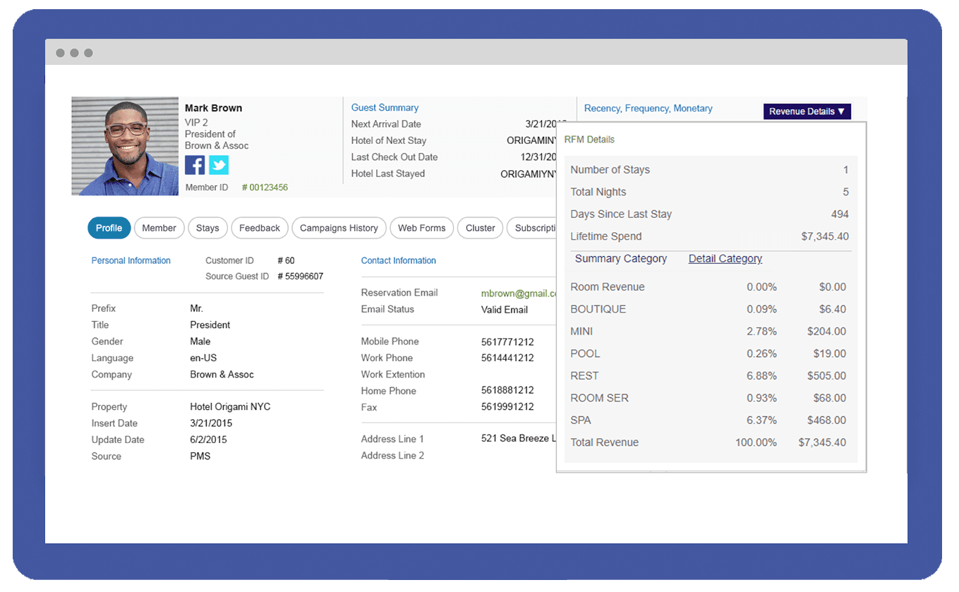Click the Recency, Frequency, Monetary header
Viewport: 959px width, 592px height.
pos(648,108)
